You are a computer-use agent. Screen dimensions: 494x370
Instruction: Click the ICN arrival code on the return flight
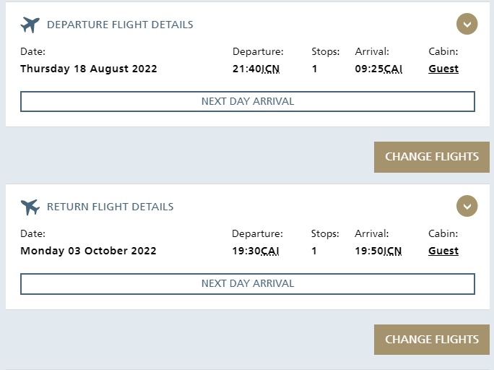coord(393,251)
